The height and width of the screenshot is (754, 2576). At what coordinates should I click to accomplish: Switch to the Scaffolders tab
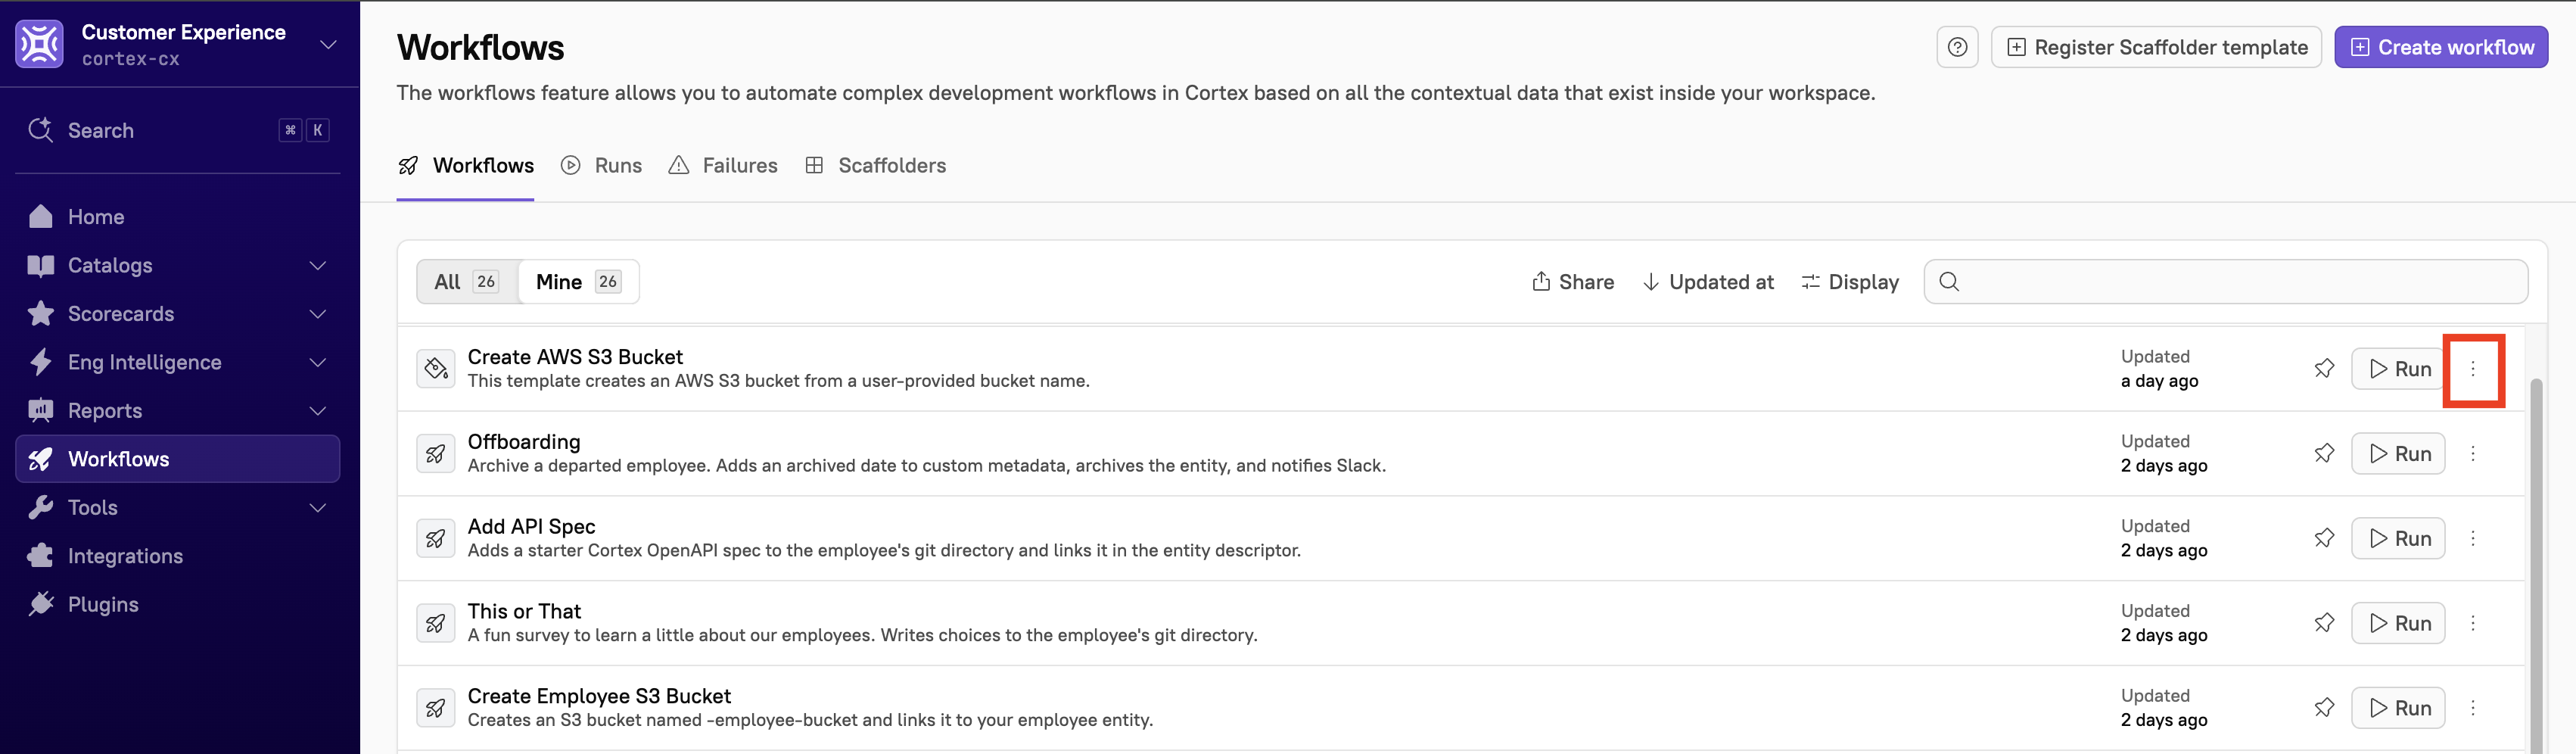coord(876,166)
